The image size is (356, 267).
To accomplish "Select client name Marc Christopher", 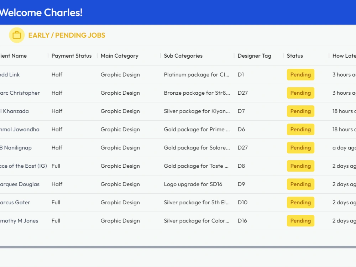I will coord(20,93).
